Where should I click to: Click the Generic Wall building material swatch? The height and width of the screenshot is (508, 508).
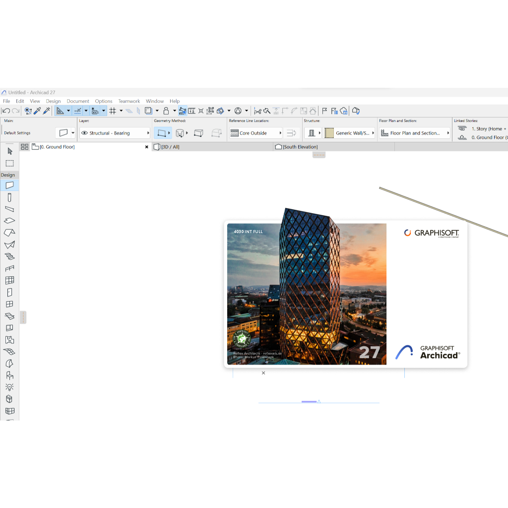329,133
